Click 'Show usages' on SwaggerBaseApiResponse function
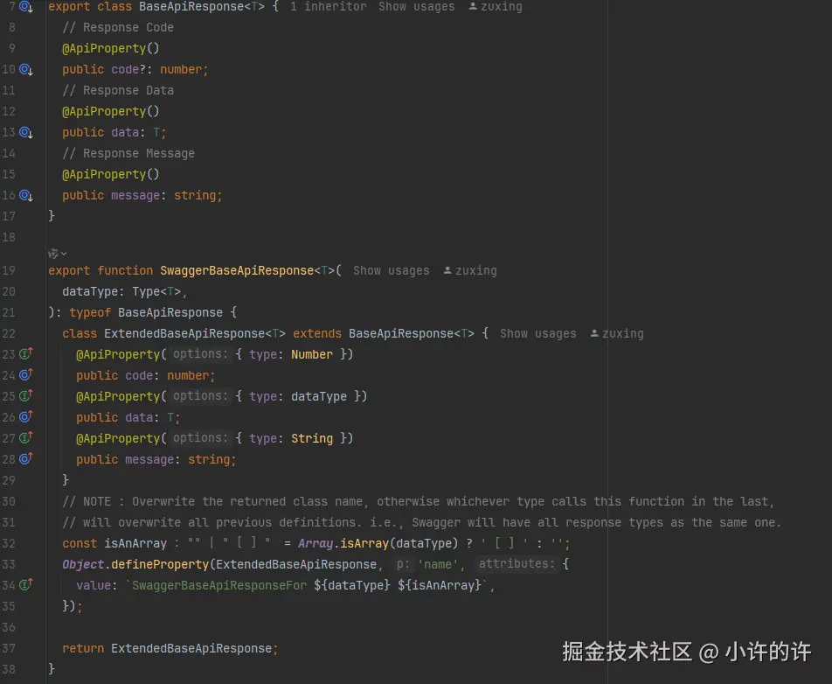This screenshot has width=832, height=684. [391, 270]
